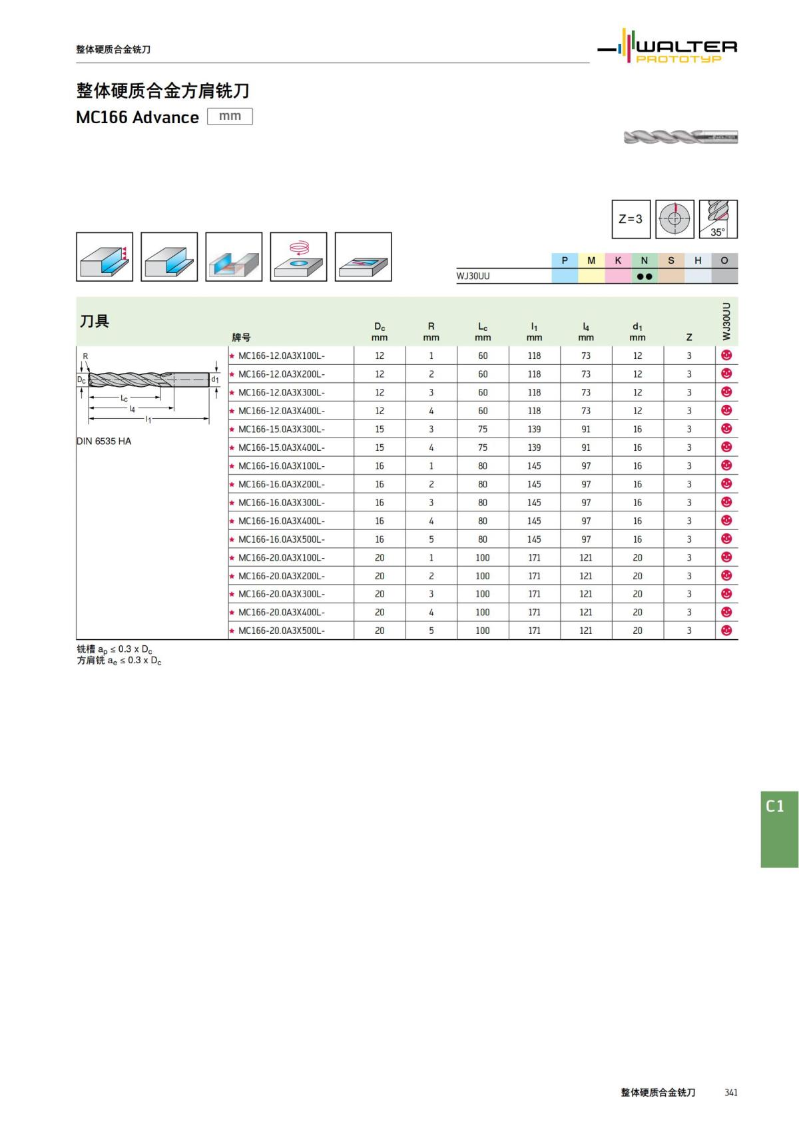Click the center-cutting end face icon

[x=674, y=219]
